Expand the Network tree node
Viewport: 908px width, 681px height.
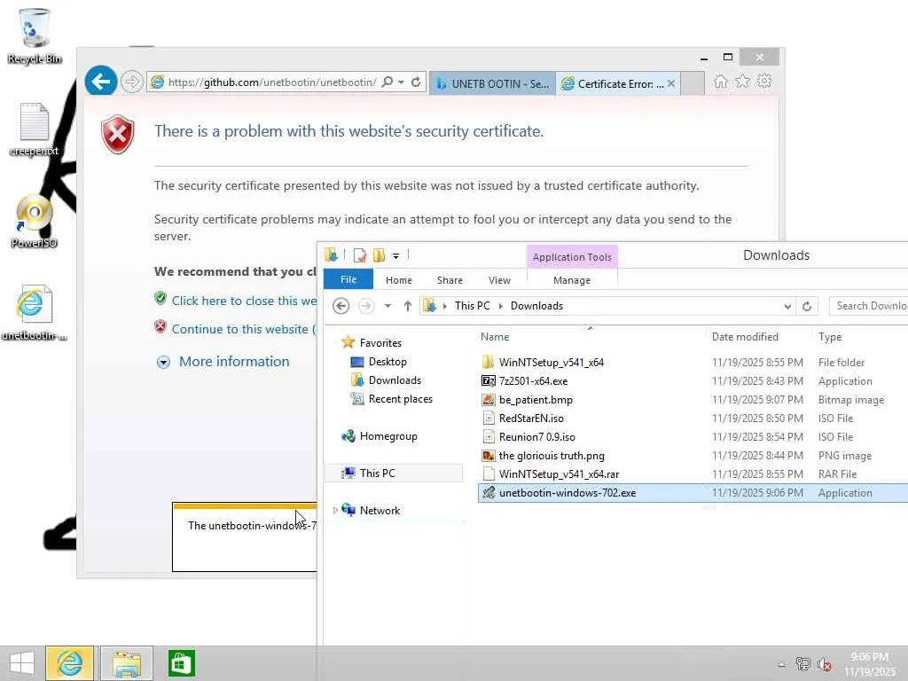coord(335,510)
